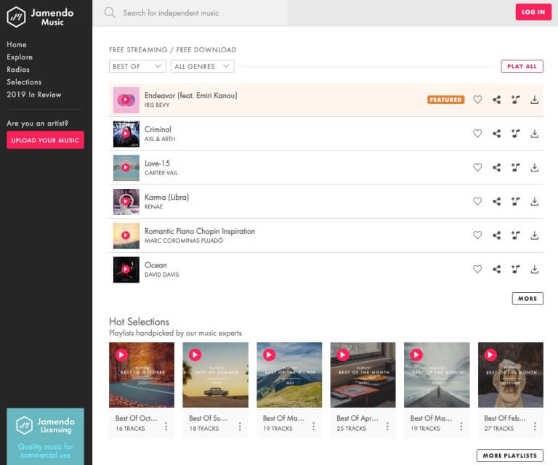558x465 pixels.
Task: Click the LOG IN button
Action: point(533,12)
